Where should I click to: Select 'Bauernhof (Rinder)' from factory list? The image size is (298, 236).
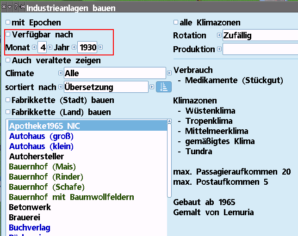46,177
